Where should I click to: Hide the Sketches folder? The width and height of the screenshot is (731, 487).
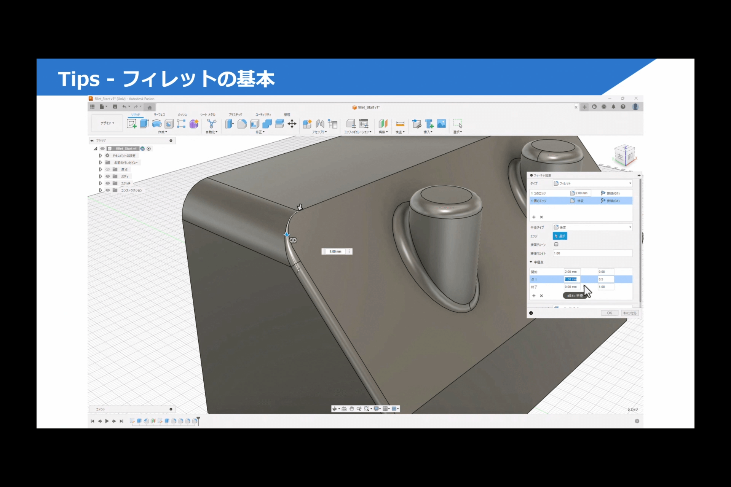(108, 183)
